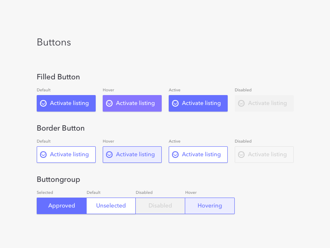
Task: Click the circle icon in the default filled button
Action: pos(43,103)
